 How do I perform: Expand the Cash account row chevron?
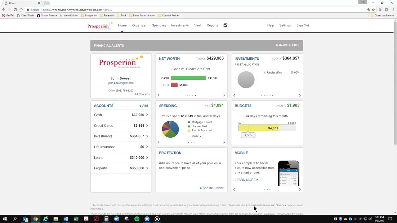[x=147, y=115]
